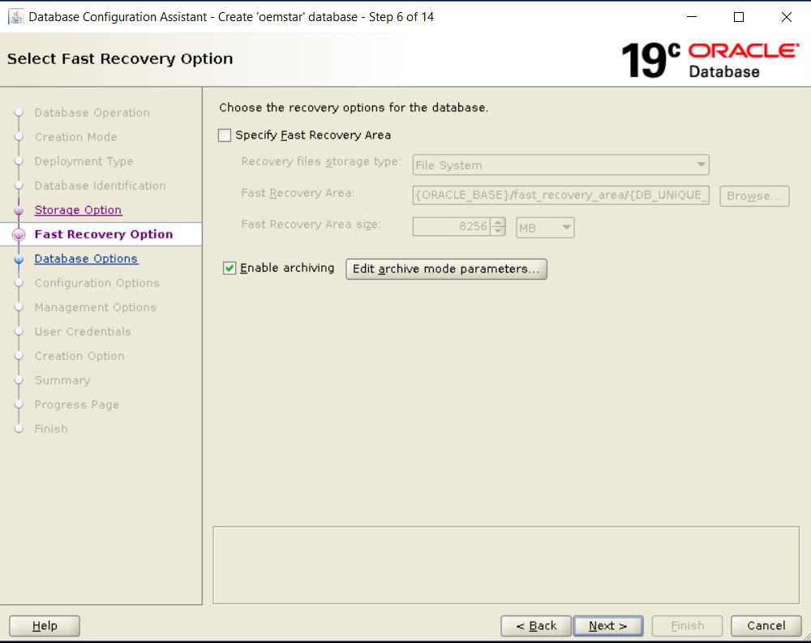811x643 pixels.
Task: Go to the Storage Option step
Action: (78, 210)
